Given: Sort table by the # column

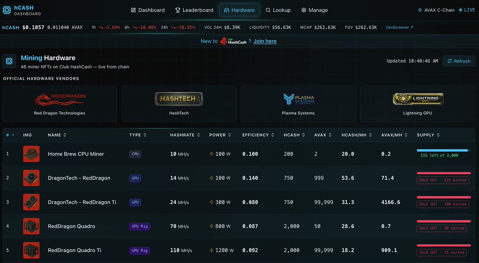Looking at the screenshot, I should pyautogui.click(x=10, y=135).
